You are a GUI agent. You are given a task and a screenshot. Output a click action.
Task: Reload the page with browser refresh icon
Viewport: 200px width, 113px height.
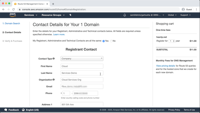13,9
